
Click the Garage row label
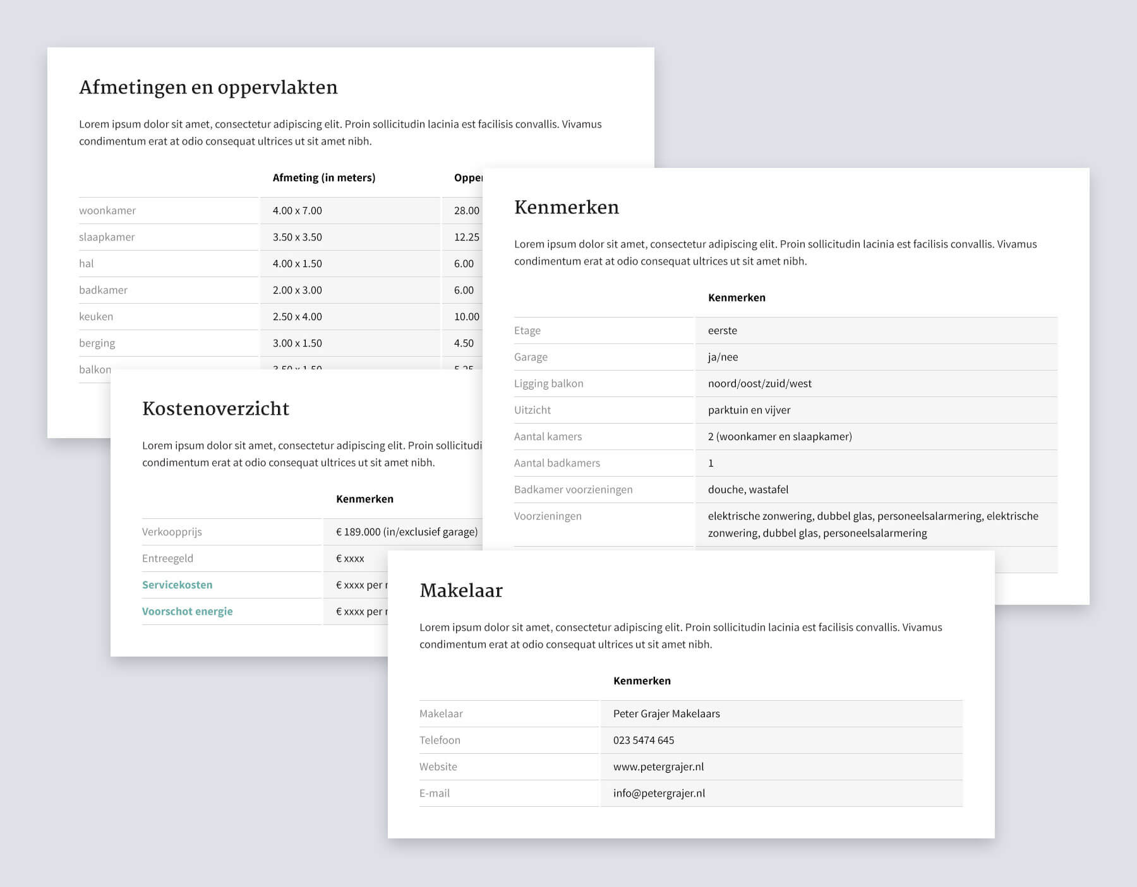click(531, 357)
